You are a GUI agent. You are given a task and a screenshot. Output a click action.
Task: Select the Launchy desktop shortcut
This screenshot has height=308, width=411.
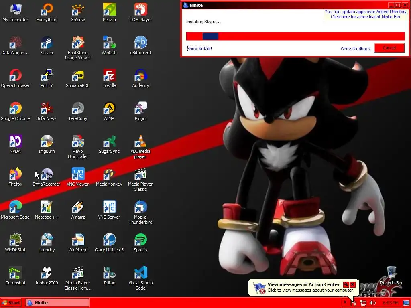[x=47, y=243]
